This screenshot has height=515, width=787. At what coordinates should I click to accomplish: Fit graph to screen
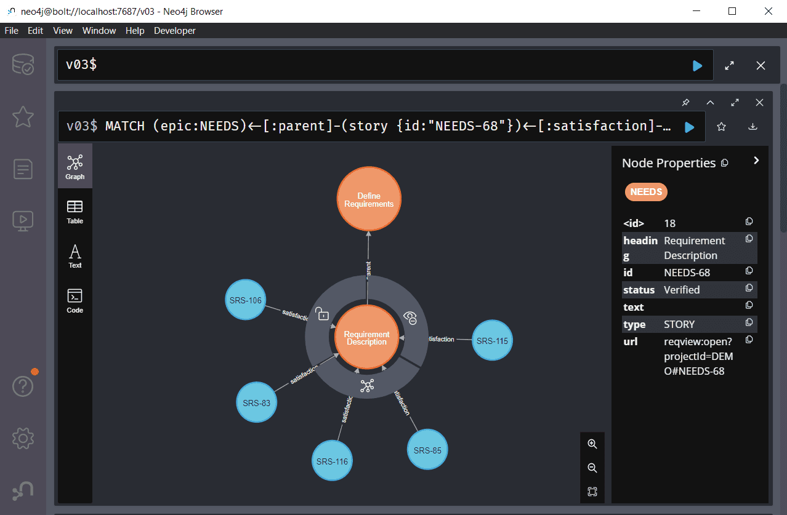tap(592, 492)
